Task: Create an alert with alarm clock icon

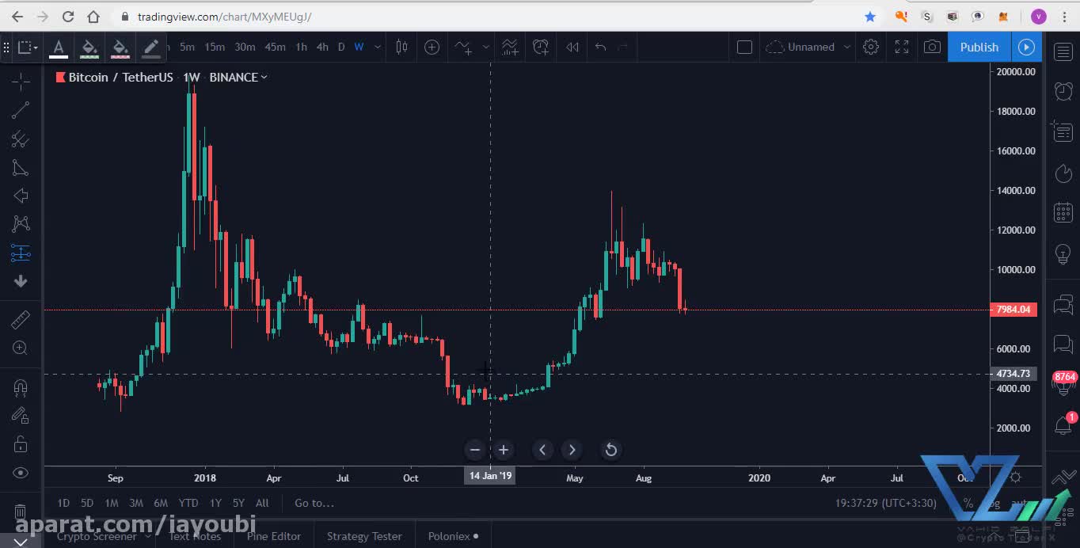Action: pos(541,47)
